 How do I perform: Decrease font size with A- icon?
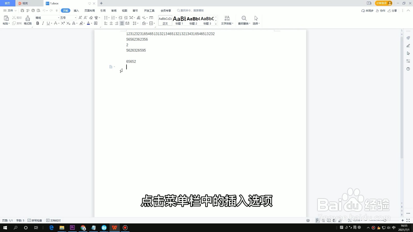85,18
